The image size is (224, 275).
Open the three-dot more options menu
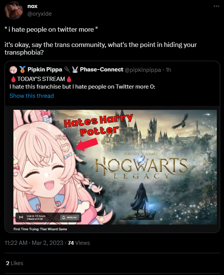(216, 6)
